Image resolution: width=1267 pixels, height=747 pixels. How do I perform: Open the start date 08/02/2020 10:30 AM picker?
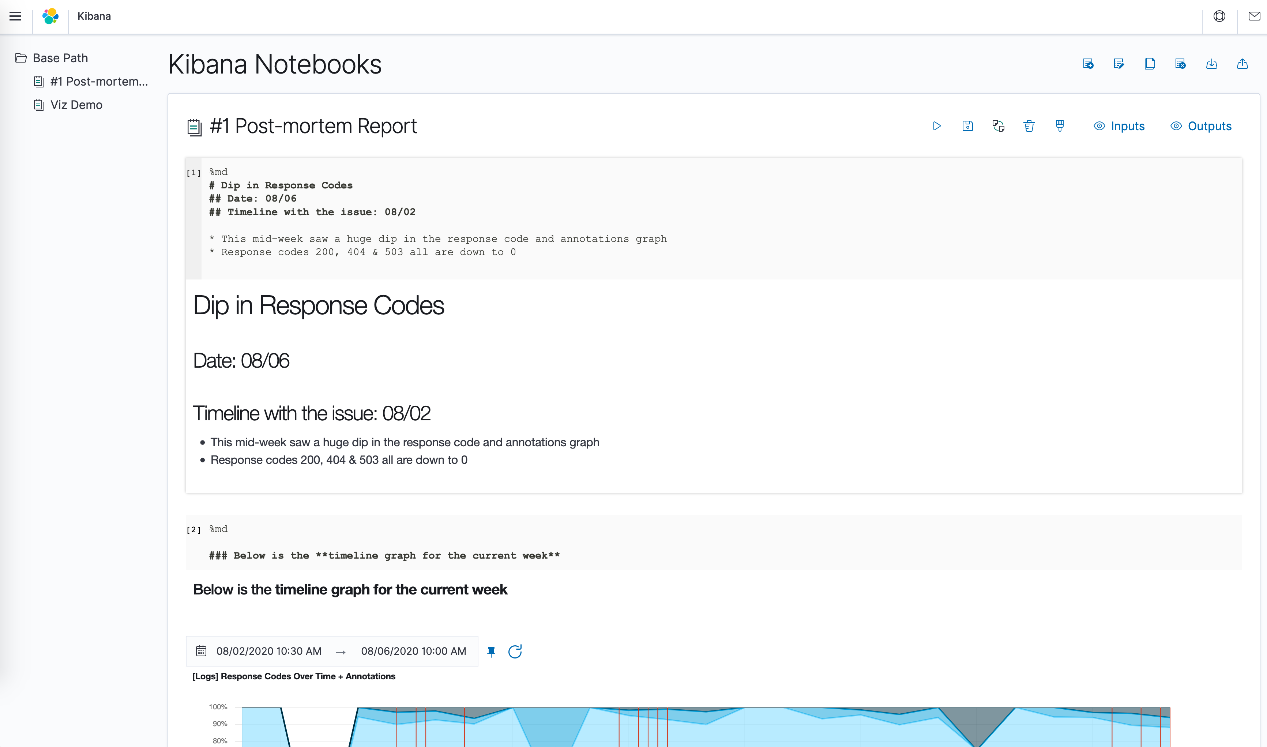269,652
